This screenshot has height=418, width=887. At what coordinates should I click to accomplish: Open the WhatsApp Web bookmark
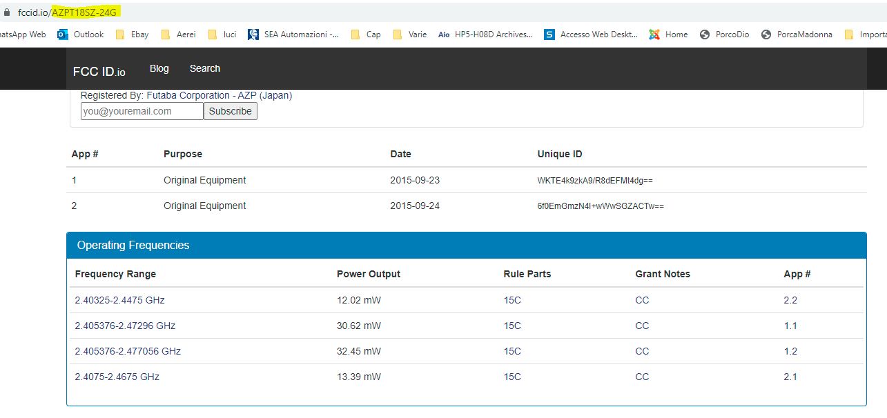coord(22,34)
